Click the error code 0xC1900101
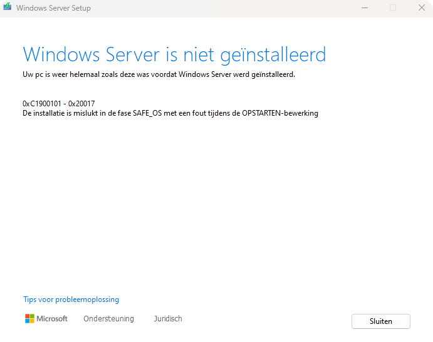433x342 pixels. pyautogui.click(x=44, y=103)
